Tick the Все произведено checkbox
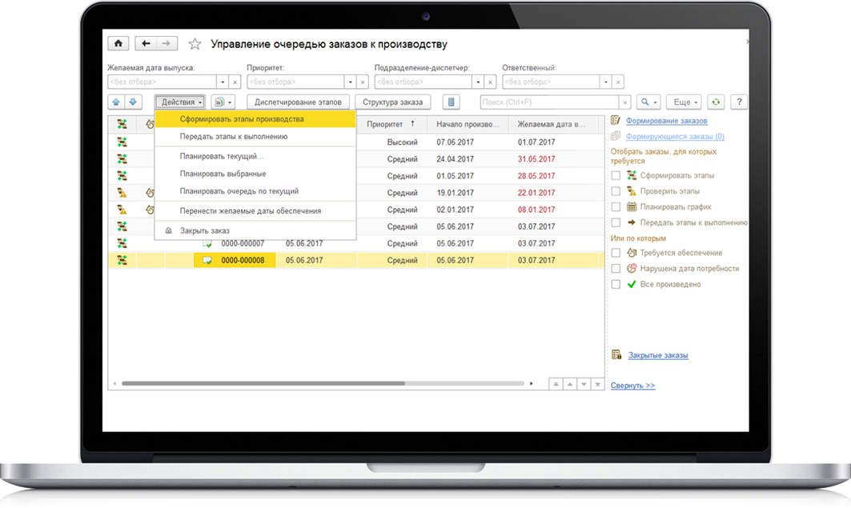The image size is (851, 508). point(616,284)
